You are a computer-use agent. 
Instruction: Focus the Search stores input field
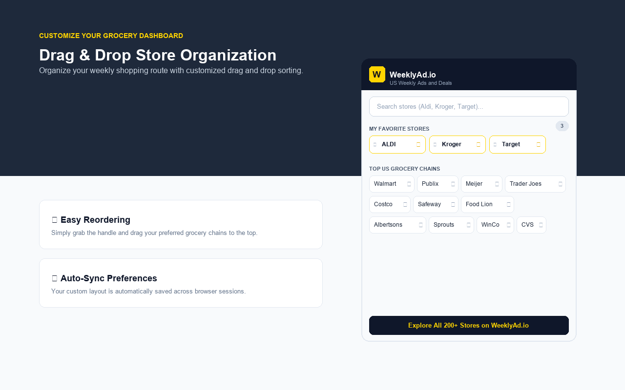pos(469,106)
